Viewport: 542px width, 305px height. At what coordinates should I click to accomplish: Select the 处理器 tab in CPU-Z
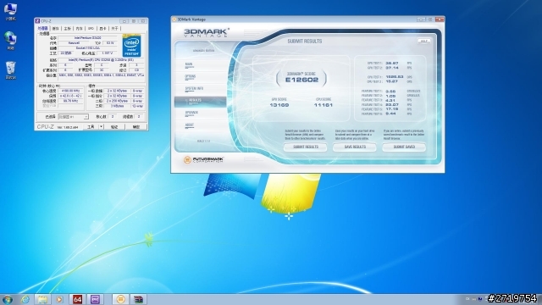pos(43,28)
